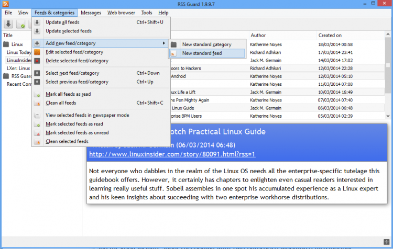This screenshot has height=249, width=393.
Task: Choose Select next feed/category
Action: pyautogui.click(x=101, y=73)
